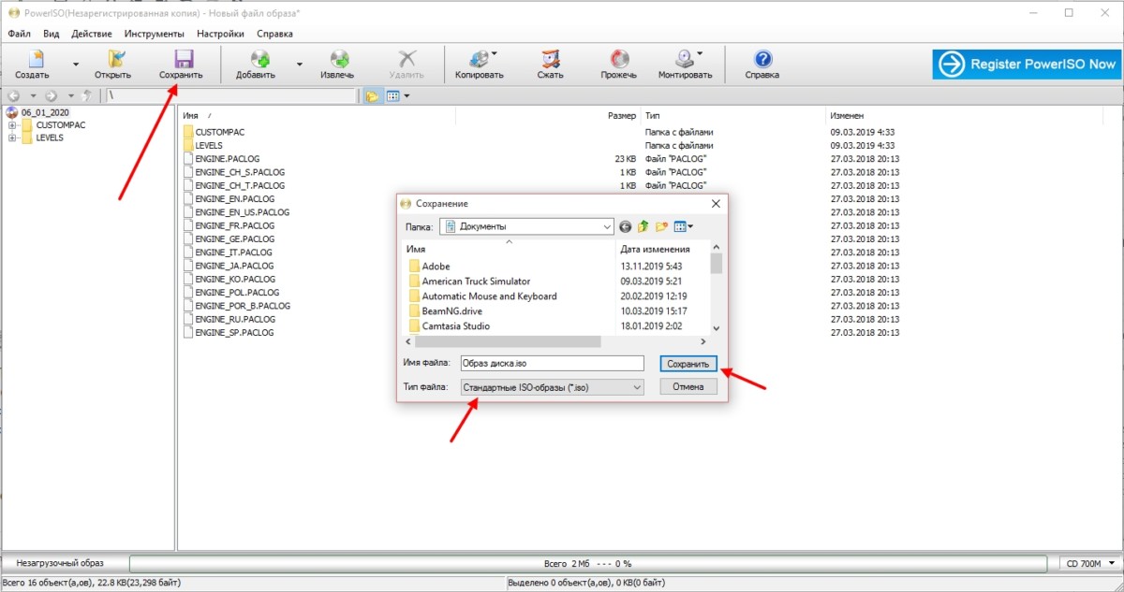The width and height of the screenshot is (1124, 592).
Task: Expand the CUSTOMPAC tree node
Action: coord(13,125)
